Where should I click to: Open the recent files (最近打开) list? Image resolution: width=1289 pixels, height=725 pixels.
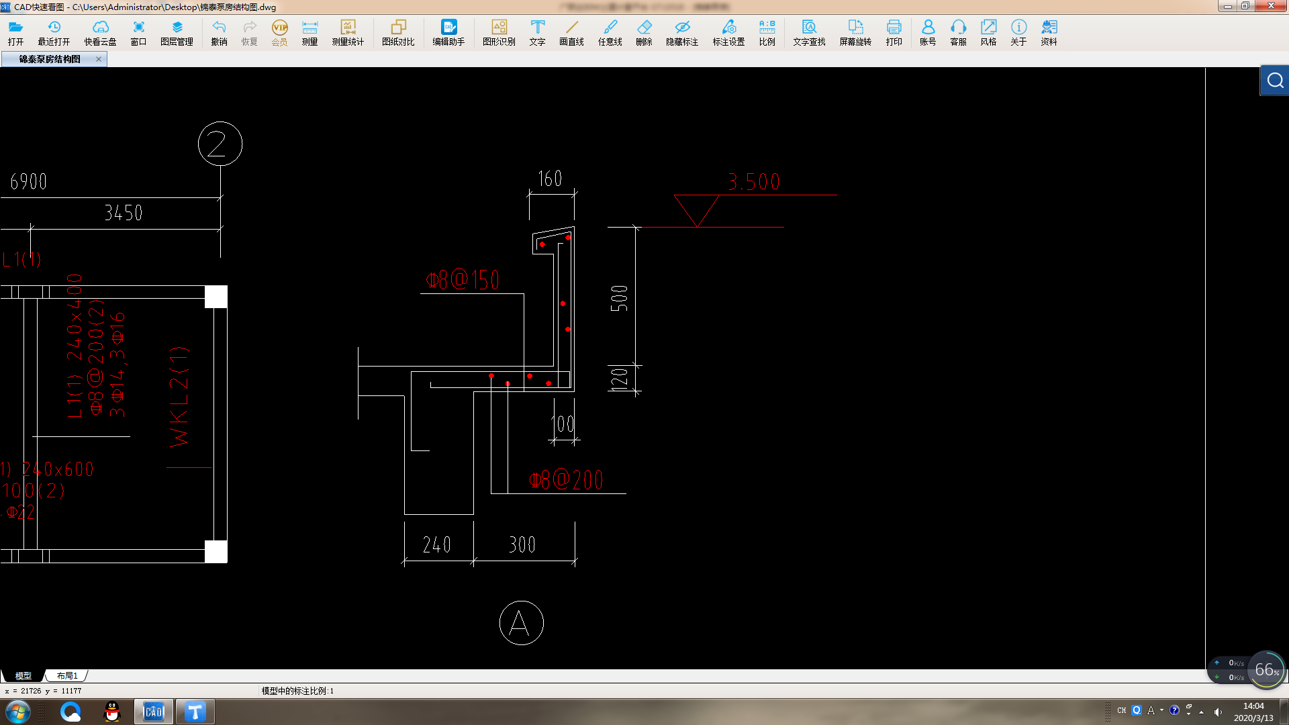54,32
